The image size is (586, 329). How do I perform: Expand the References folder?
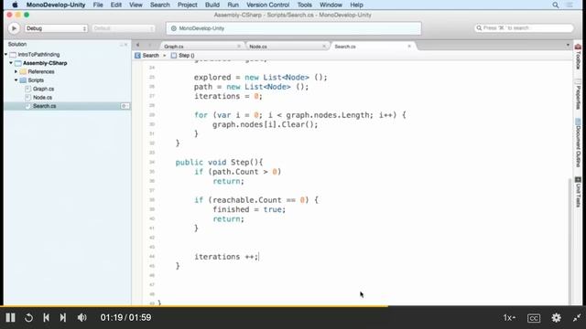point(16,71)
